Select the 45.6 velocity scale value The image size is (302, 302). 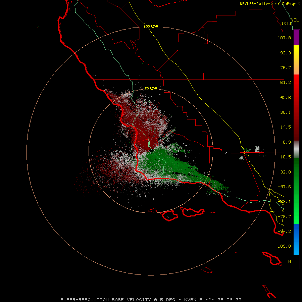[286, 97]
